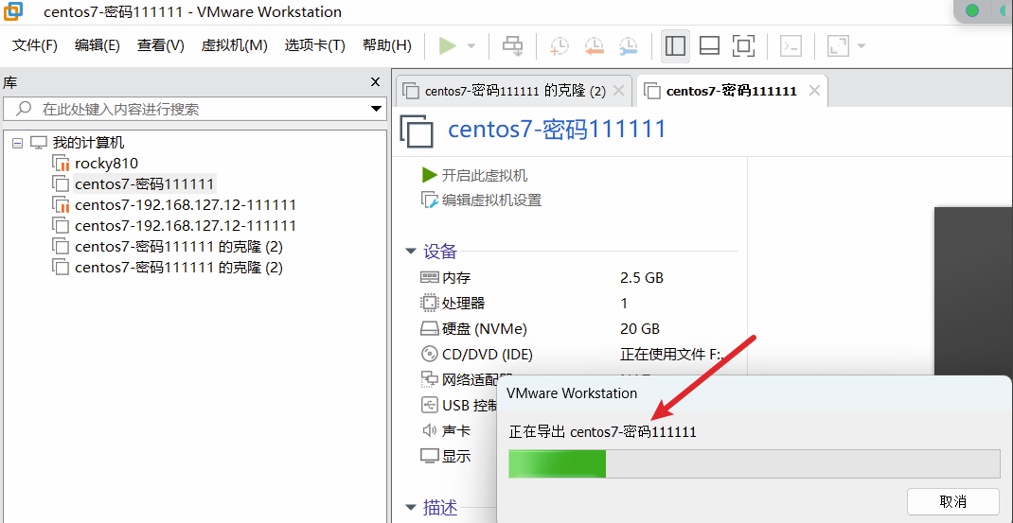Open the snapshot manager toolbar icon
This screenshot has width=1013, height=523.
628,45
